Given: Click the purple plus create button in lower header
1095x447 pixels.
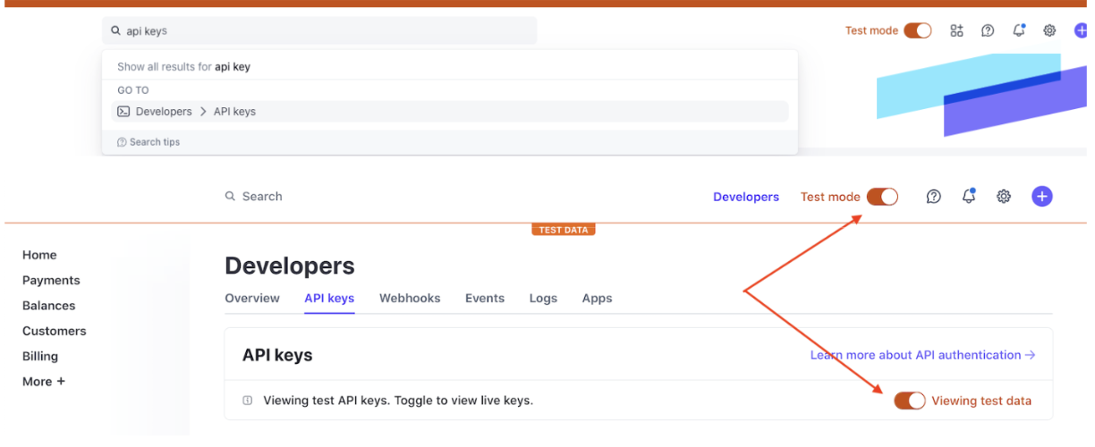Looking at the screenshot, I should coord(1042,197).
